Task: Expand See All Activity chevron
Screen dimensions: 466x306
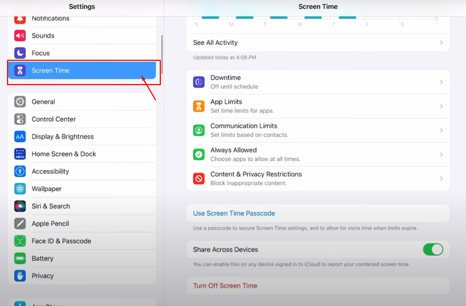Action: [x=441, y=43]
